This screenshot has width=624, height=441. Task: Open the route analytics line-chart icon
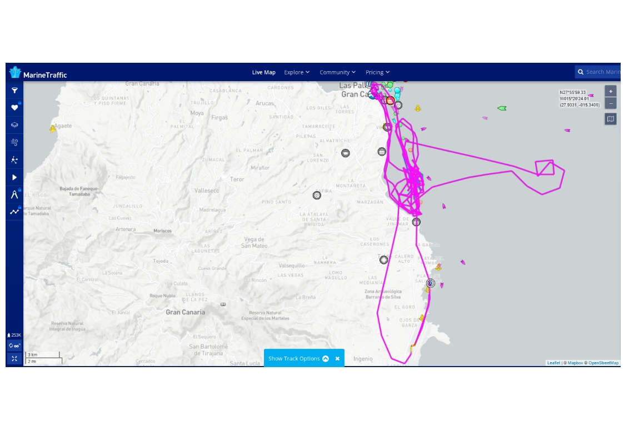(x=14, y=212)
